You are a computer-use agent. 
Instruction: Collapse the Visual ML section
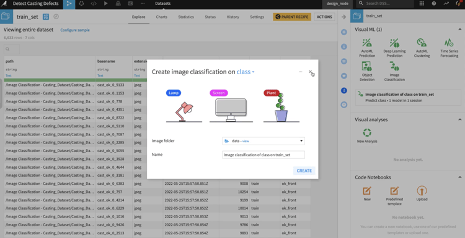tap(459, 30)
